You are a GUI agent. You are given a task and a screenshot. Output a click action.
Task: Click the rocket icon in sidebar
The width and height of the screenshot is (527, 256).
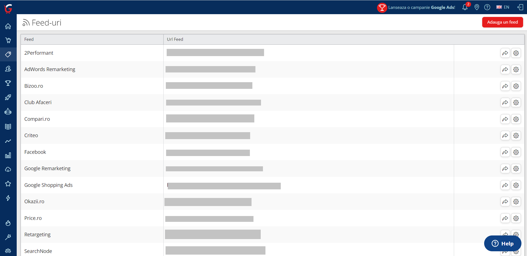(x=8, y=97)
